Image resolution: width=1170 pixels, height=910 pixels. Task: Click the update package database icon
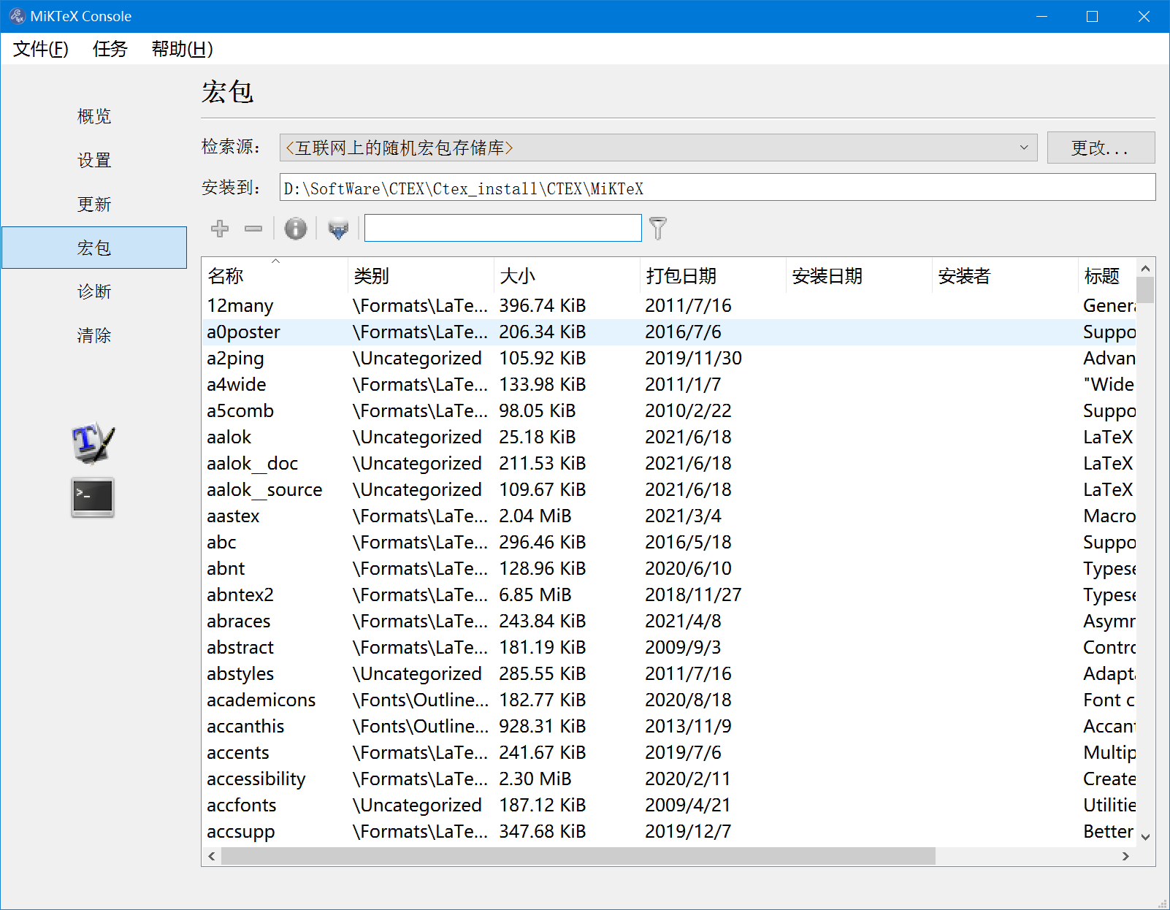338,229
